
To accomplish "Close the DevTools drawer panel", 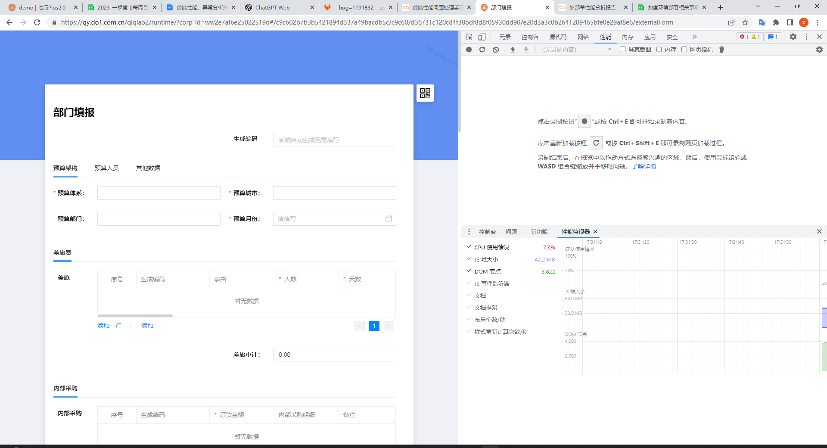I will 819,232.
